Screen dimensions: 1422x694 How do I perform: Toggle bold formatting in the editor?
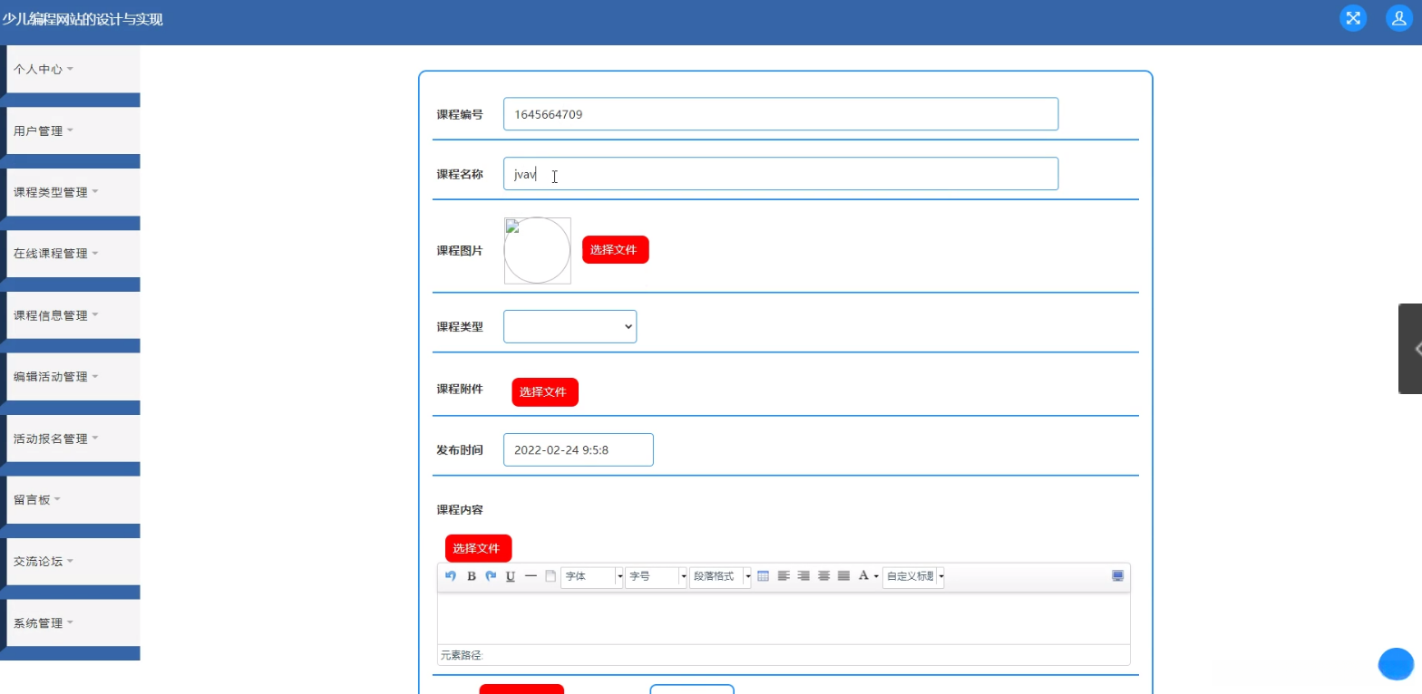pyautogui.click(x=472, y=576)
